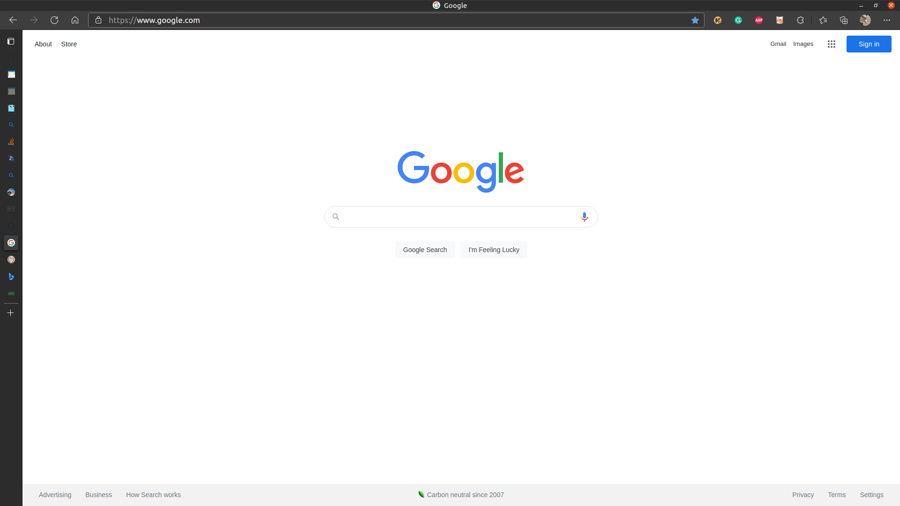Navigate to the Store page
This screenshot has width=900, height=506.
pos(68,44)
